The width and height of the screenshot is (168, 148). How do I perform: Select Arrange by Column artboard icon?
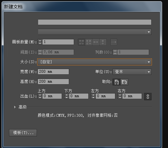click(103, 42)
